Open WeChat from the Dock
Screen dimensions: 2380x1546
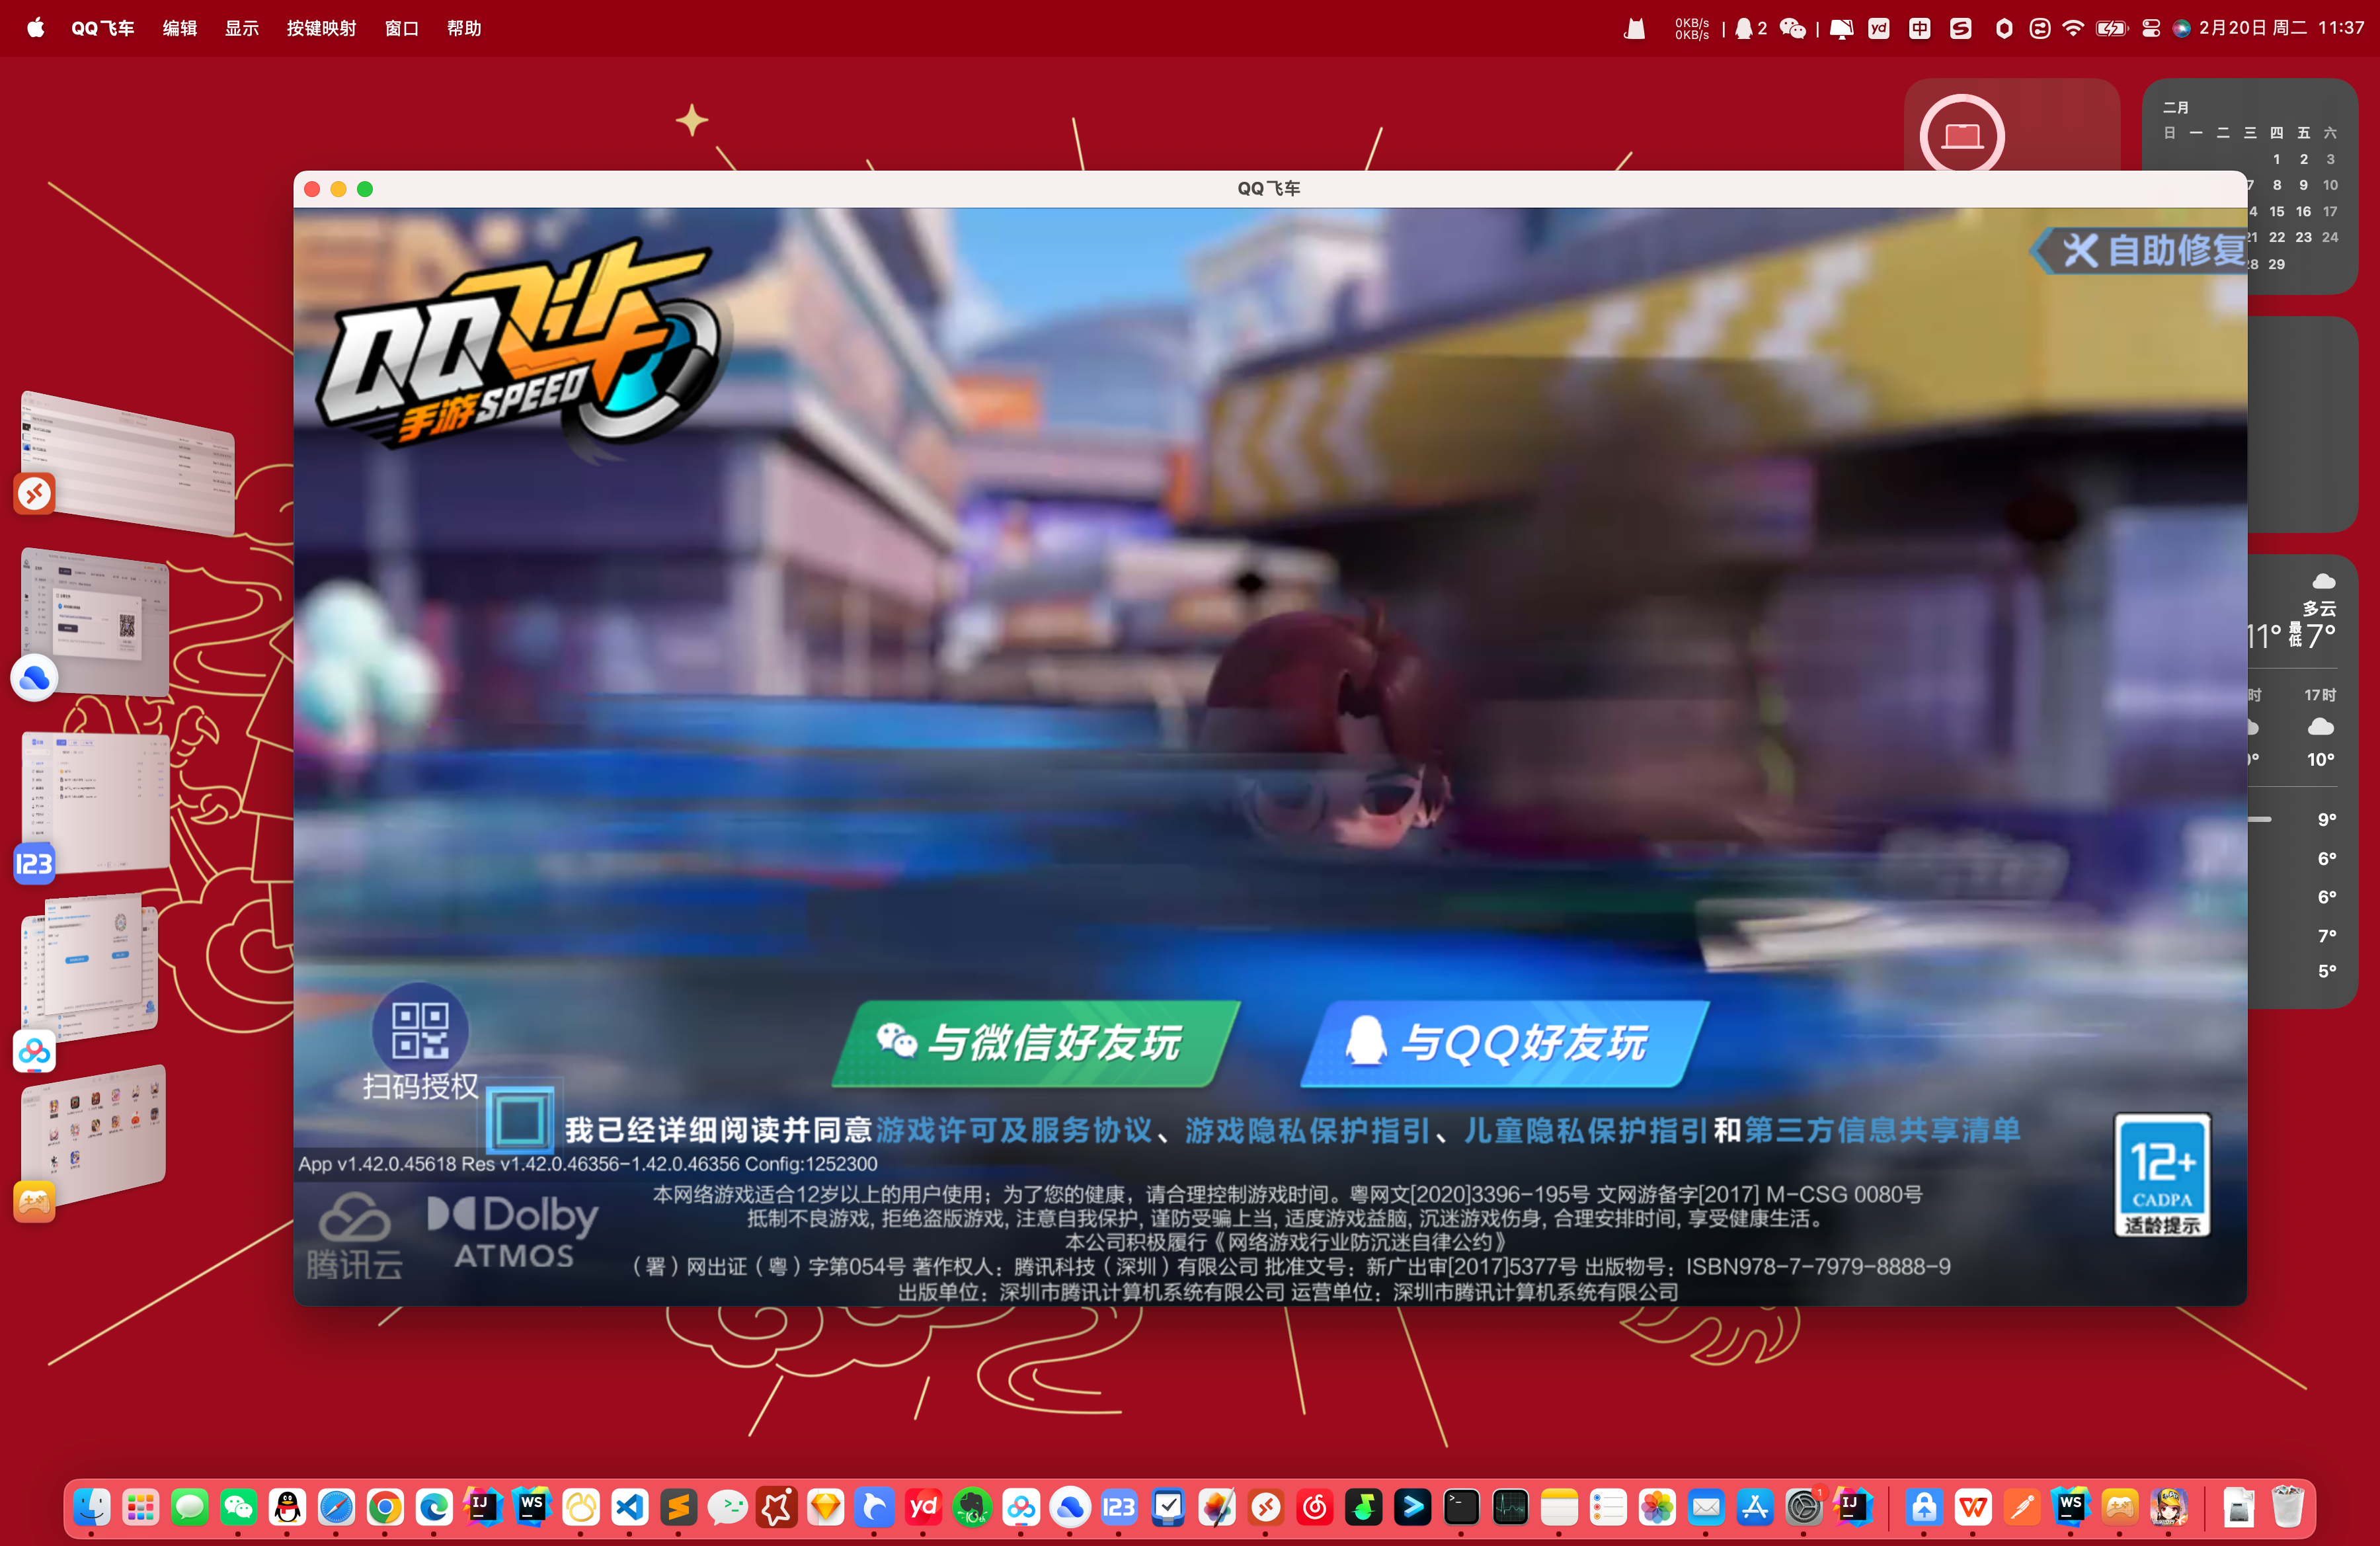point(238,1507)
